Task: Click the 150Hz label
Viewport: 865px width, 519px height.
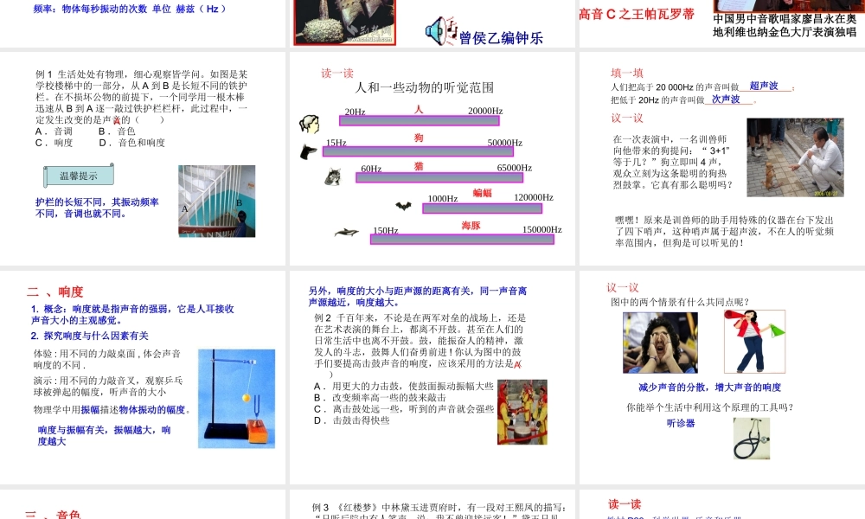Action: tap(386, 231)
